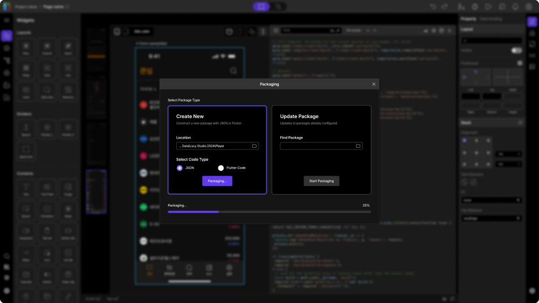Switch to the Data binding tab
Viewport: 539px width, 303px height.
(x=490, y=19)
